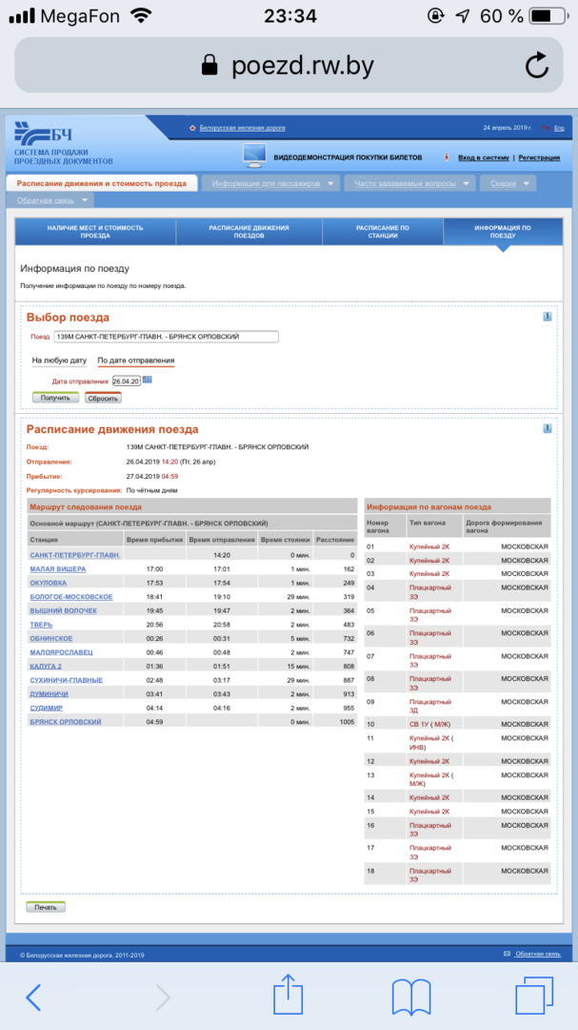Image resolution: width=578 pixels, height=1030 pixels.
Task: Click info icon in Выбор поезда panel
Action: (x=548, y=317)
